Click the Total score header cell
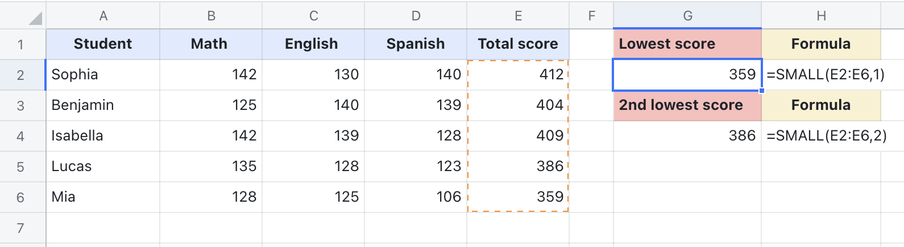Screen dimensions: 904x247 [518, 44]
